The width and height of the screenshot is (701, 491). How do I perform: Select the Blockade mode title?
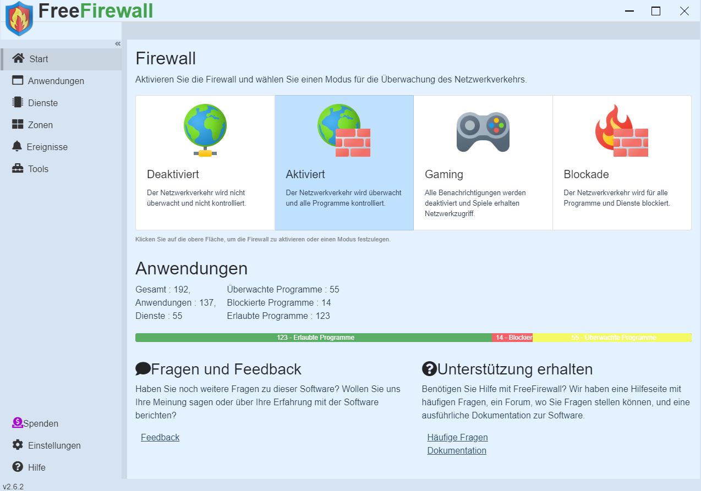pos(586,174)
